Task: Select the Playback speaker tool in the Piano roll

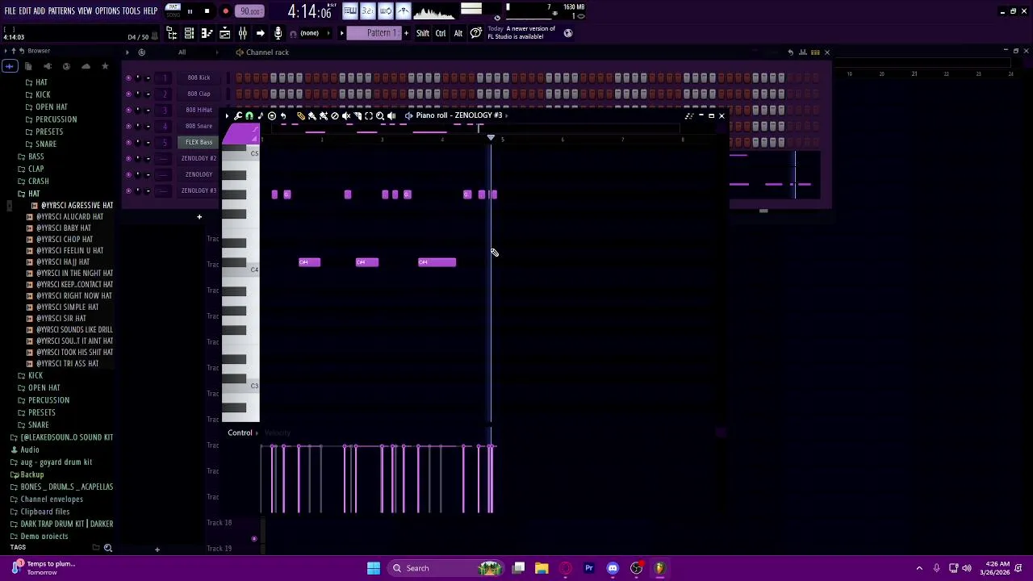Action: coord(391,115)
